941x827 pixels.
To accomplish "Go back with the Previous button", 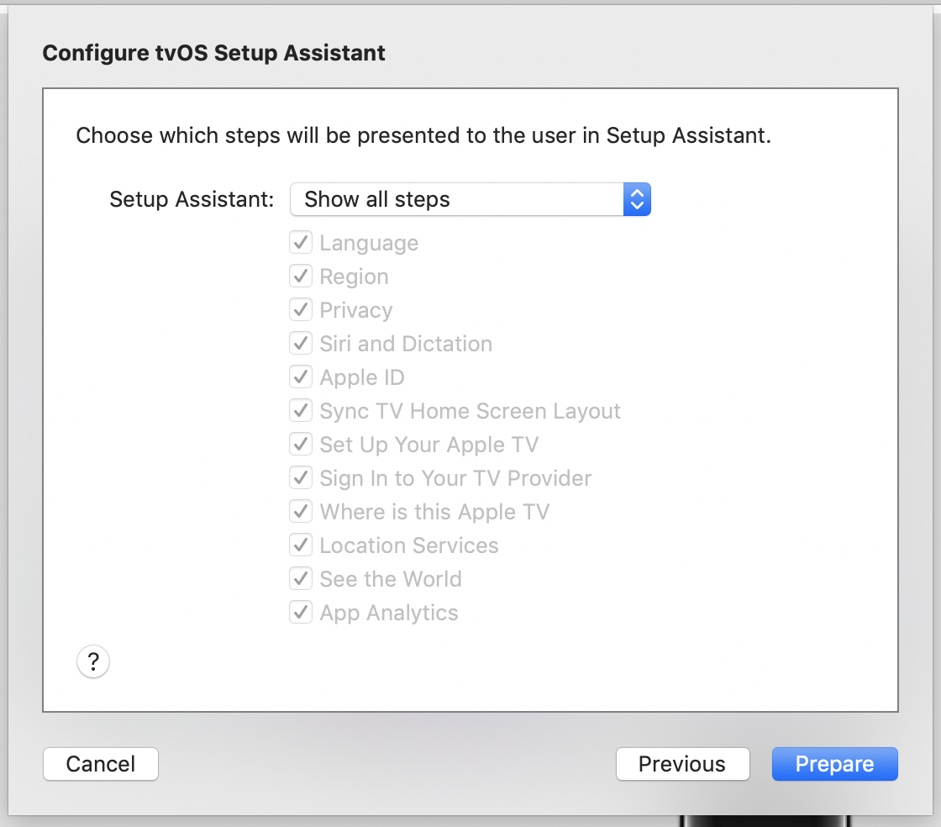I will pos(682,764).
